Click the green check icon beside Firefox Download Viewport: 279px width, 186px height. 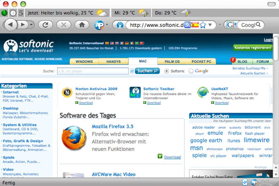pos(160,156)
